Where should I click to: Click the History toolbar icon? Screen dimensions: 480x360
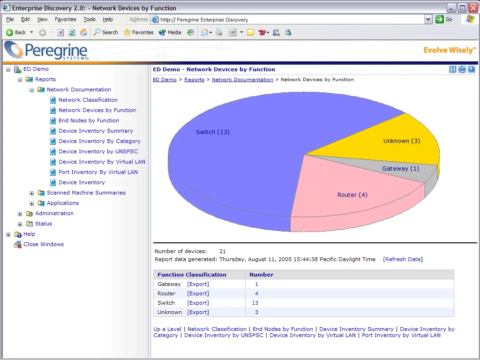(190, 32)
